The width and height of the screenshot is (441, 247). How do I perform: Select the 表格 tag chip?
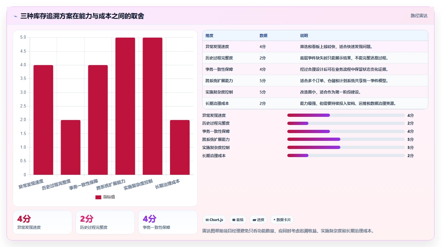pos(238,220)
